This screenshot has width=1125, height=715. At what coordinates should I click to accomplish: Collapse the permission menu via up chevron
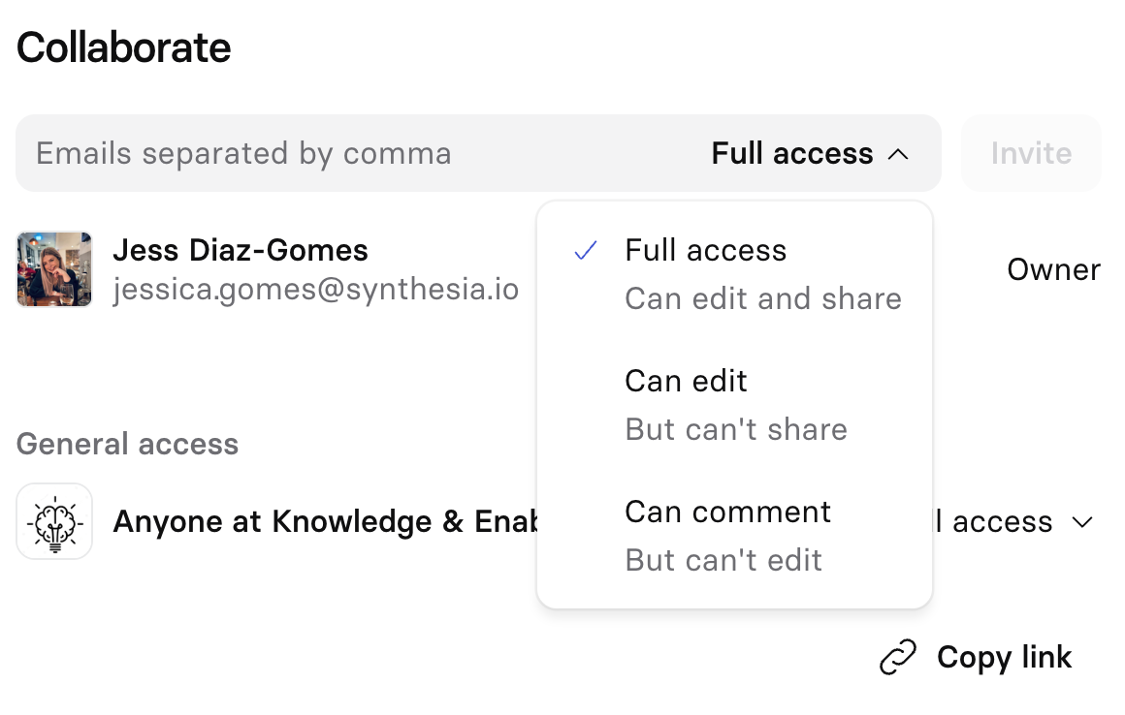(898, 154)
